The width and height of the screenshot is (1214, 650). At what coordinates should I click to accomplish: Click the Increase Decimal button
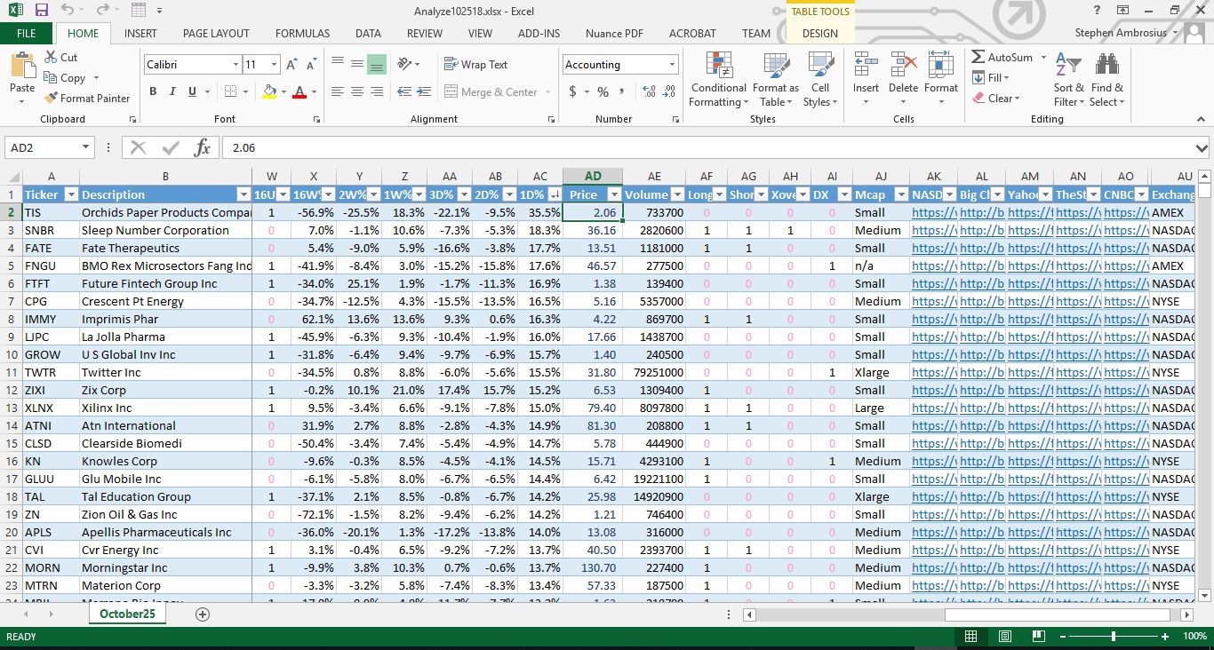[x=648, y=91]
